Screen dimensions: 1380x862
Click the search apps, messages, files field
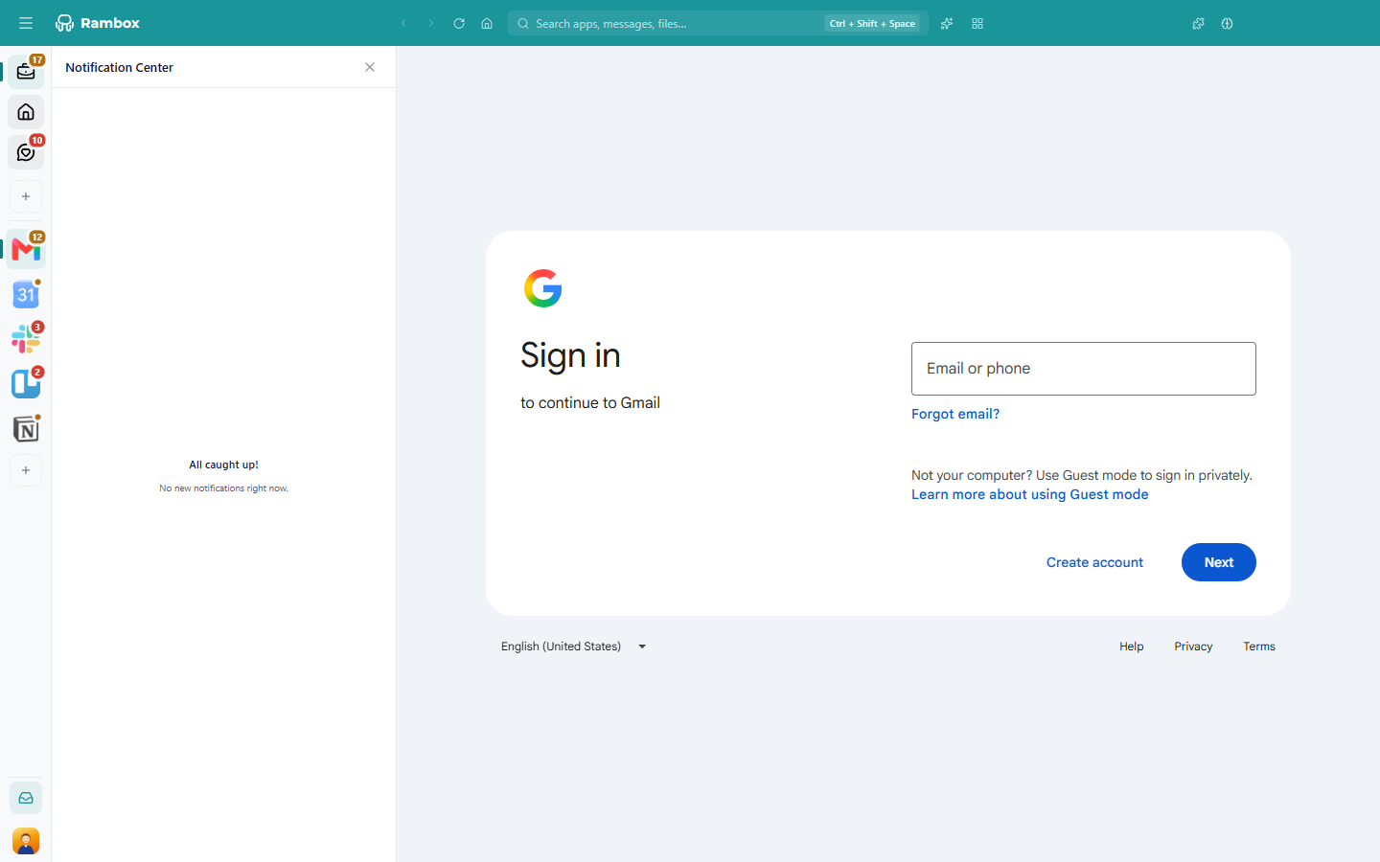[x=718, y=23]
